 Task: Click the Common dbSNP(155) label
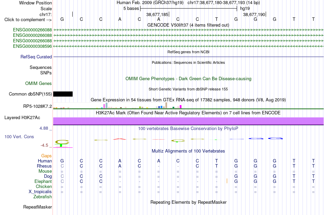click(30, 94)
